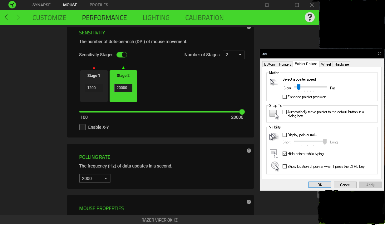Close the Mouse Properties dialog
The image size is (385, 225).
pyautogui.click(x=379, y=53)
